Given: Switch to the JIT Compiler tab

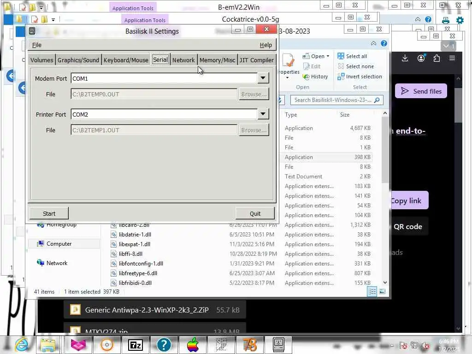Looking at the screenshot, I should point(256,60).
